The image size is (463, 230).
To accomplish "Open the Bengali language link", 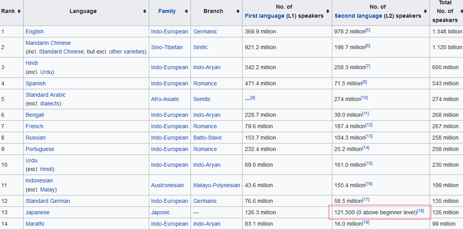I will 35,115.
